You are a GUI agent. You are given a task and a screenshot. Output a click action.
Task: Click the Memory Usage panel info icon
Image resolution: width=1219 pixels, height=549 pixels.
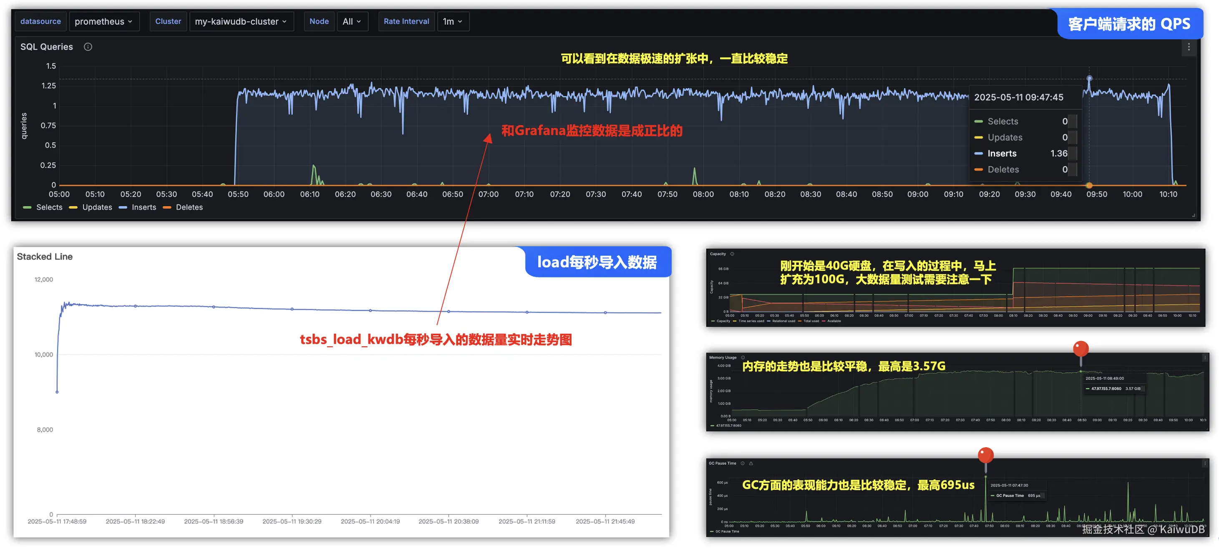(743, 358)
